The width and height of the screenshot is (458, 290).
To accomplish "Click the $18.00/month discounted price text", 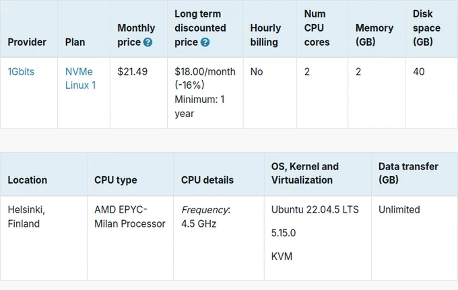I will [x=205, y=71].
